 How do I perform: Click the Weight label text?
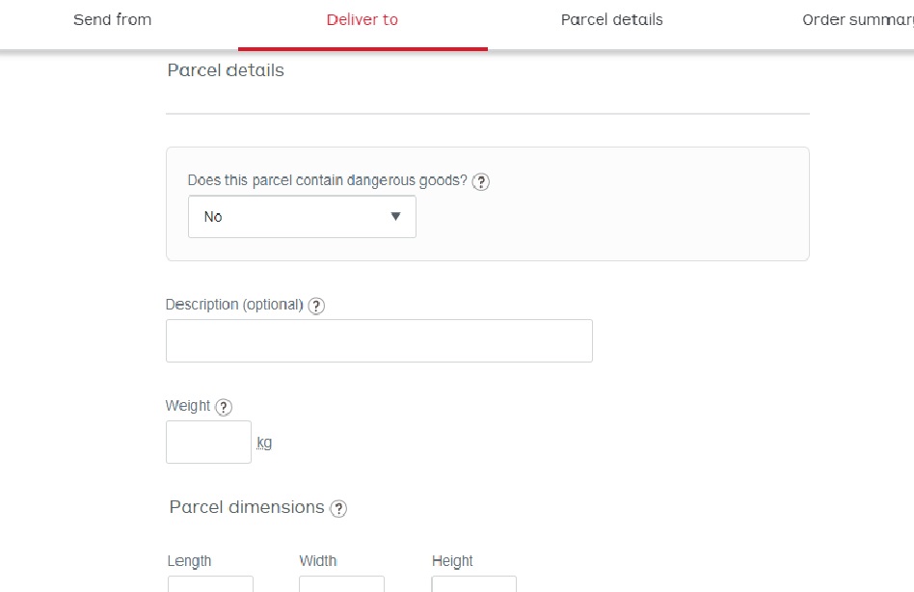click(187, 406)
